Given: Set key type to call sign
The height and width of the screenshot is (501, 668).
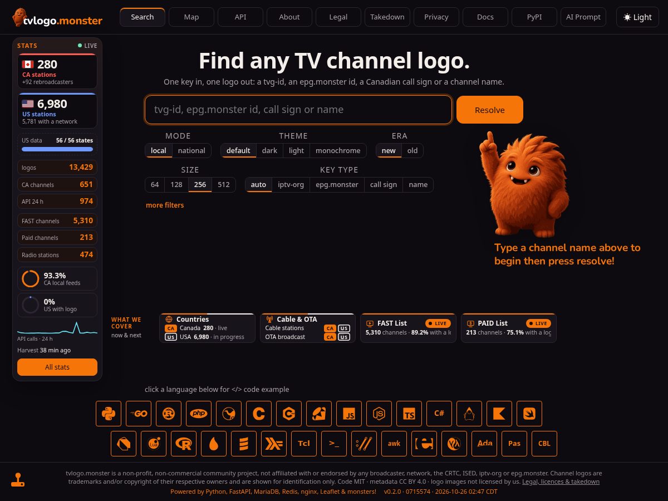Looking at the screenshot, I should tap(384, 185).
